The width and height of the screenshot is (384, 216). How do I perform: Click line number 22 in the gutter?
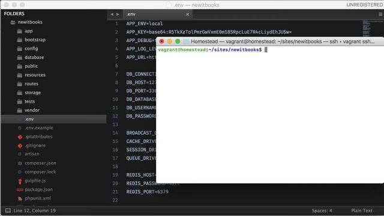[115, 200]
